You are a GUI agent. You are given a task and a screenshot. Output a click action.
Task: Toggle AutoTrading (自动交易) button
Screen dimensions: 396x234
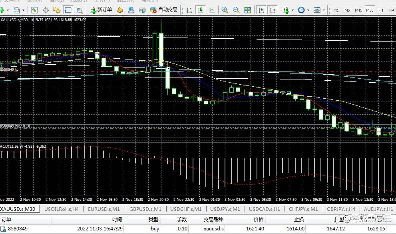[163, 10]
